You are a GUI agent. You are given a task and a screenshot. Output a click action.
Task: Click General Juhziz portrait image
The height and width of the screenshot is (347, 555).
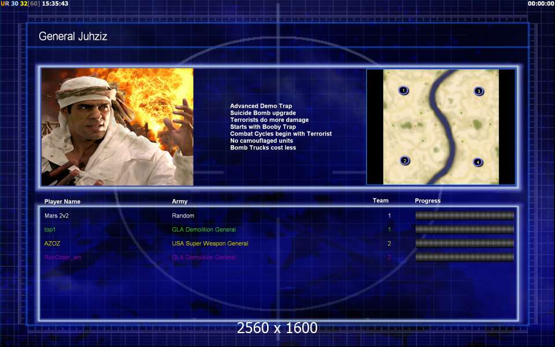117,127
